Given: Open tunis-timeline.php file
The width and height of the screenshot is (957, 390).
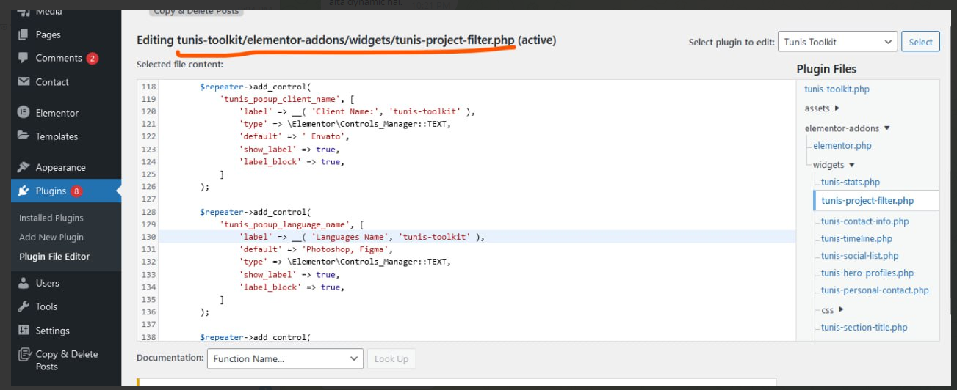Looking at the screenshot, I should (x=856, y=238).
